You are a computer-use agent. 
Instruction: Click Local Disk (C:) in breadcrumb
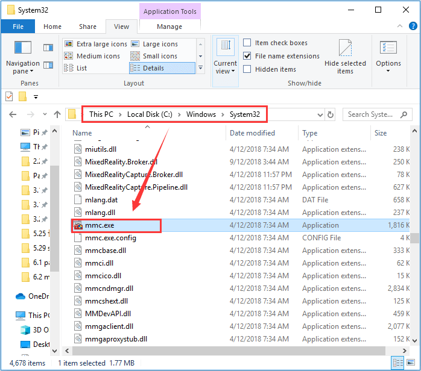tap(150, 114)
